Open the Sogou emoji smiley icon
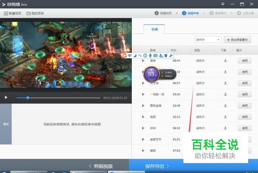Viewport: 258px width, 173px height. click(145, 56)
